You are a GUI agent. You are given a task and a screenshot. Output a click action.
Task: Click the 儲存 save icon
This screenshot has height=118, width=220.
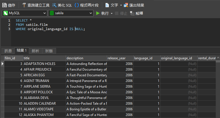(5, 5)
